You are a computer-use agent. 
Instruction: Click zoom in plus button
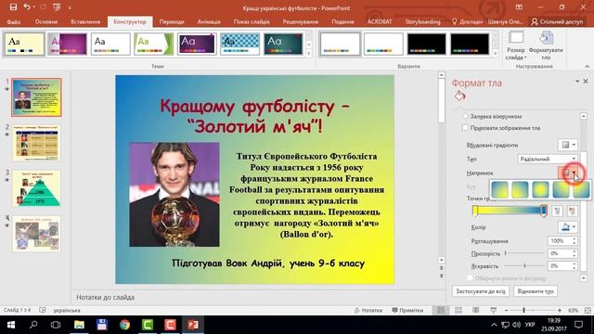point(560,310)
